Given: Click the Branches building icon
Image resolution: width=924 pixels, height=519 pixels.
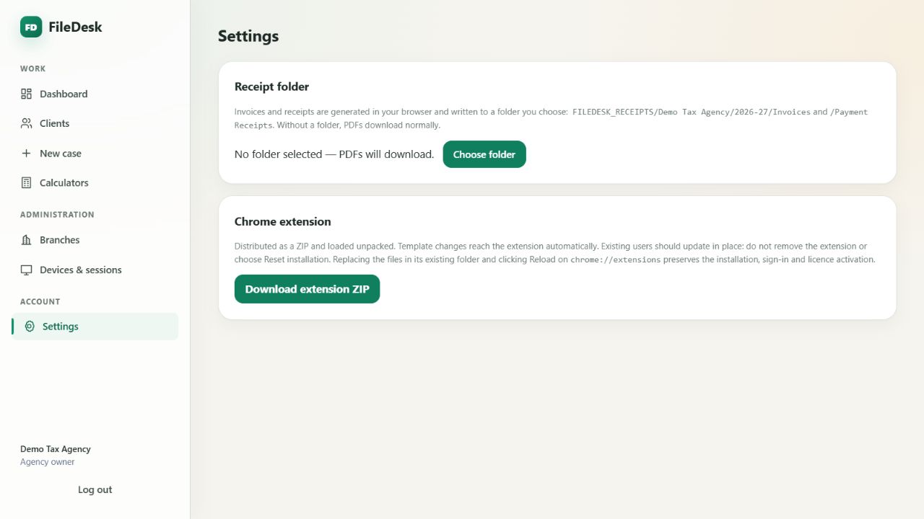Looking at the screenshot, I should click(x=27, y=240).
